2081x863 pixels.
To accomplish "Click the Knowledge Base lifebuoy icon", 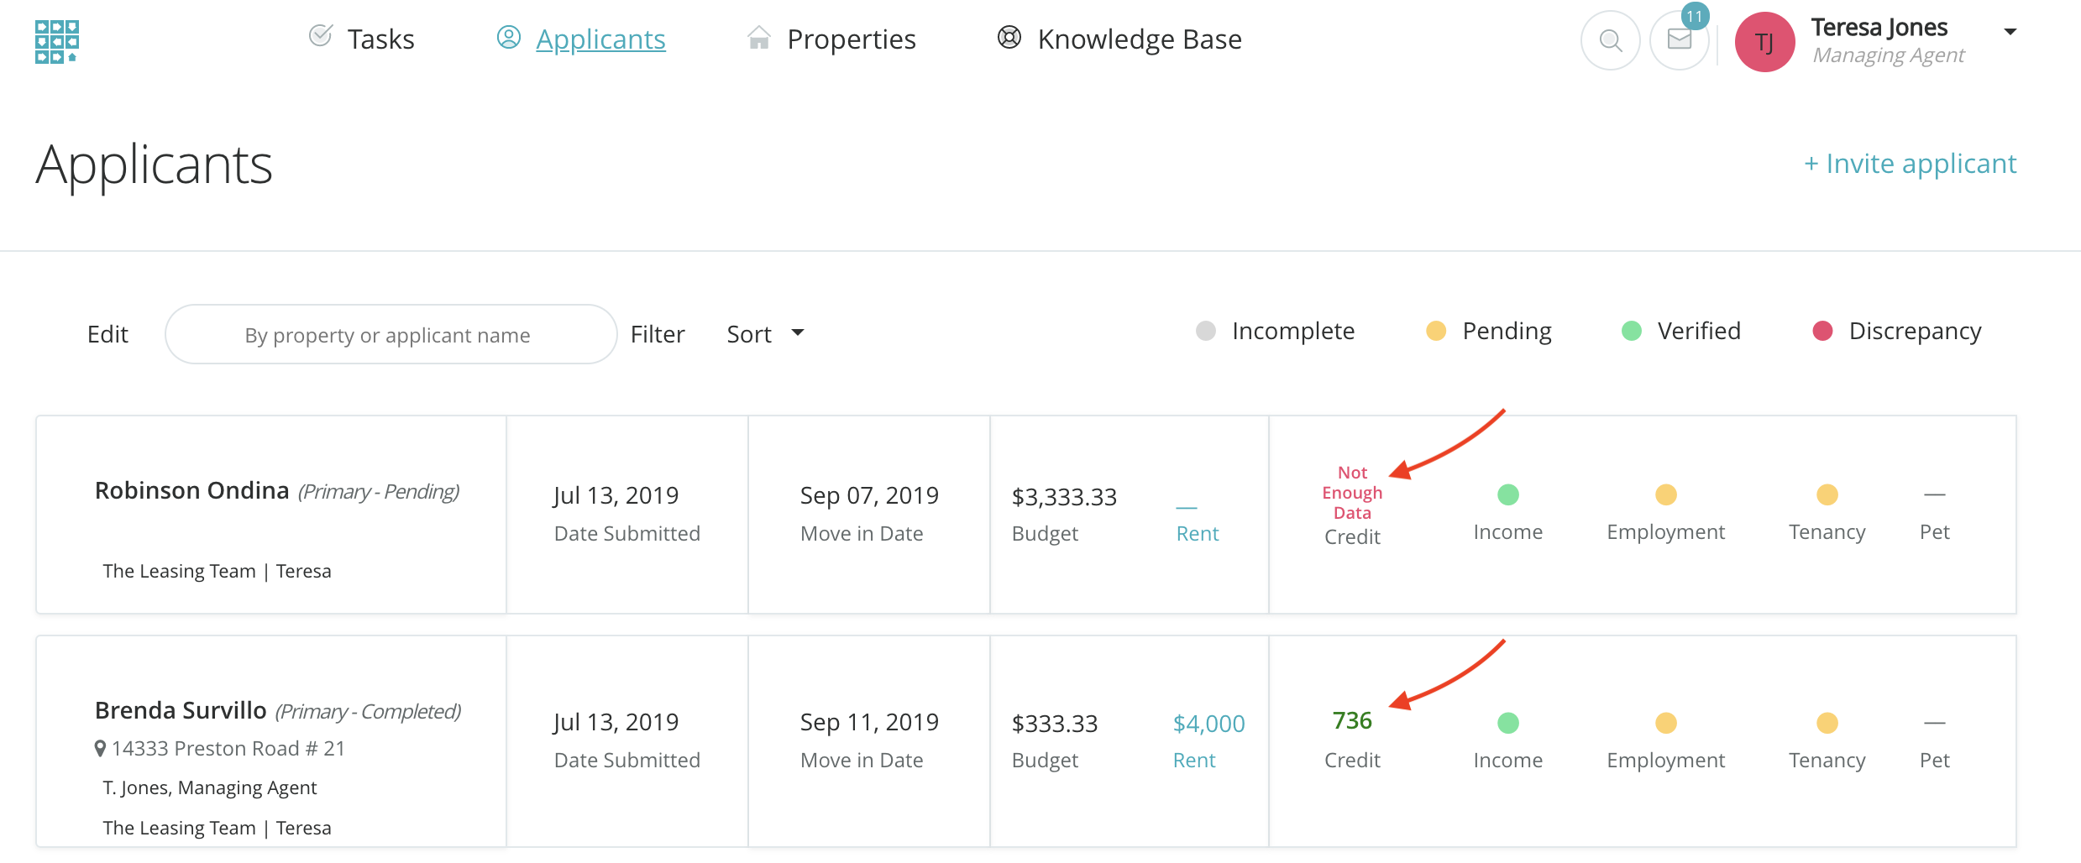I will click(1009, 38).
